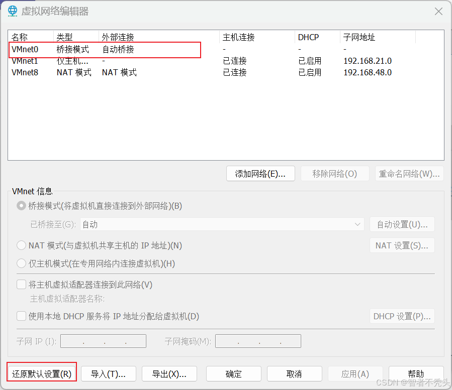452x390 pixels.
Task: Click the 子网 IP input field
Action: [103, 341]
